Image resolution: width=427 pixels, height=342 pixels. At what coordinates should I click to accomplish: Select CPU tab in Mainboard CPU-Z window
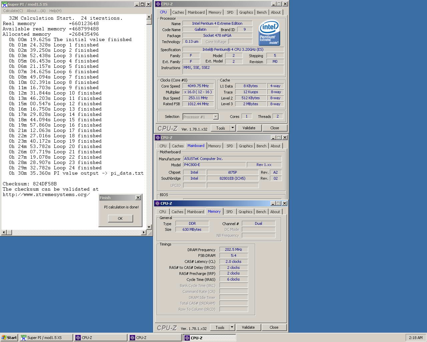tap(163, 146)
